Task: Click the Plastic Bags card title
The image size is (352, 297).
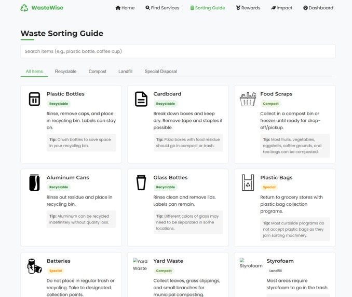Action: click(276, 178)
